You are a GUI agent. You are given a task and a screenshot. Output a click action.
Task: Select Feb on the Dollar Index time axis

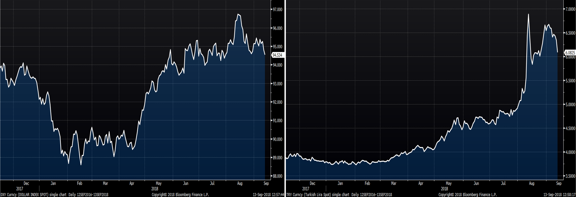pos(79,183)
